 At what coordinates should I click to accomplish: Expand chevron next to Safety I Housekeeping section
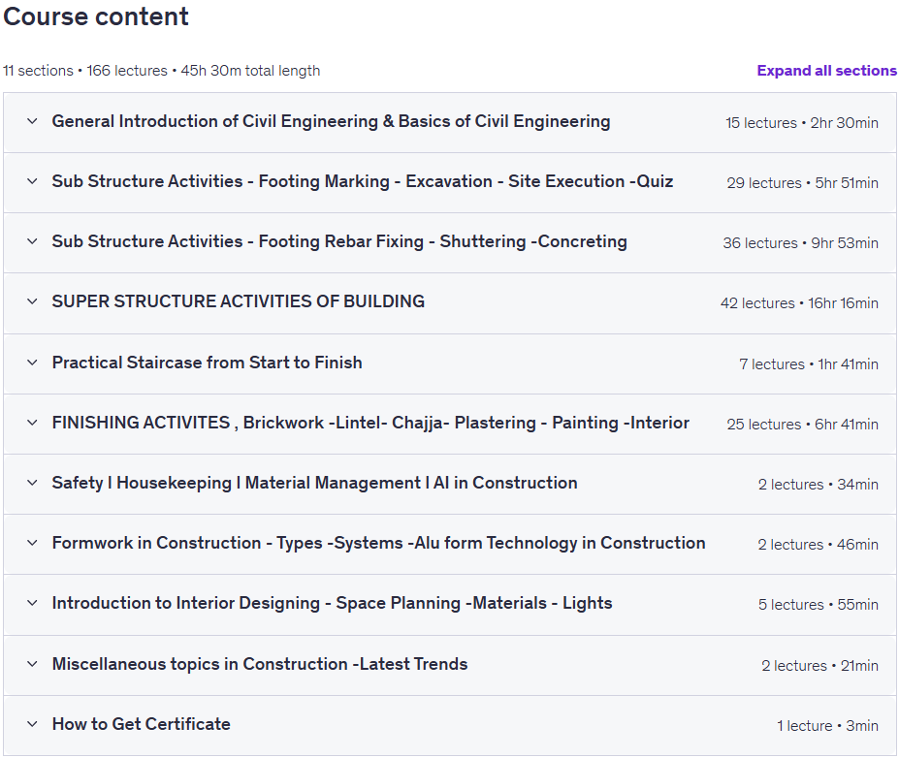click(x=32, y=483)
